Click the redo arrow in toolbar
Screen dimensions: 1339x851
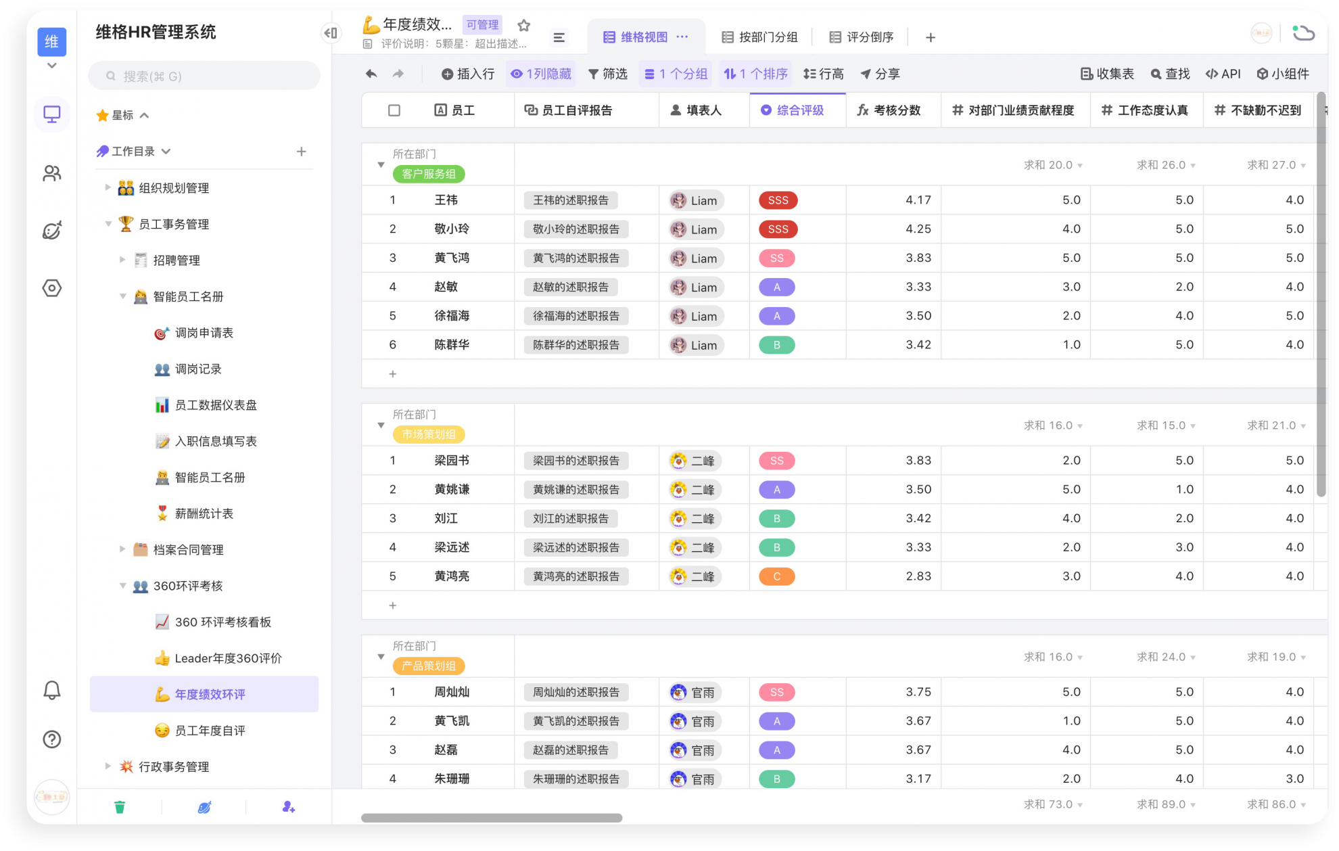tap(398, 74)
